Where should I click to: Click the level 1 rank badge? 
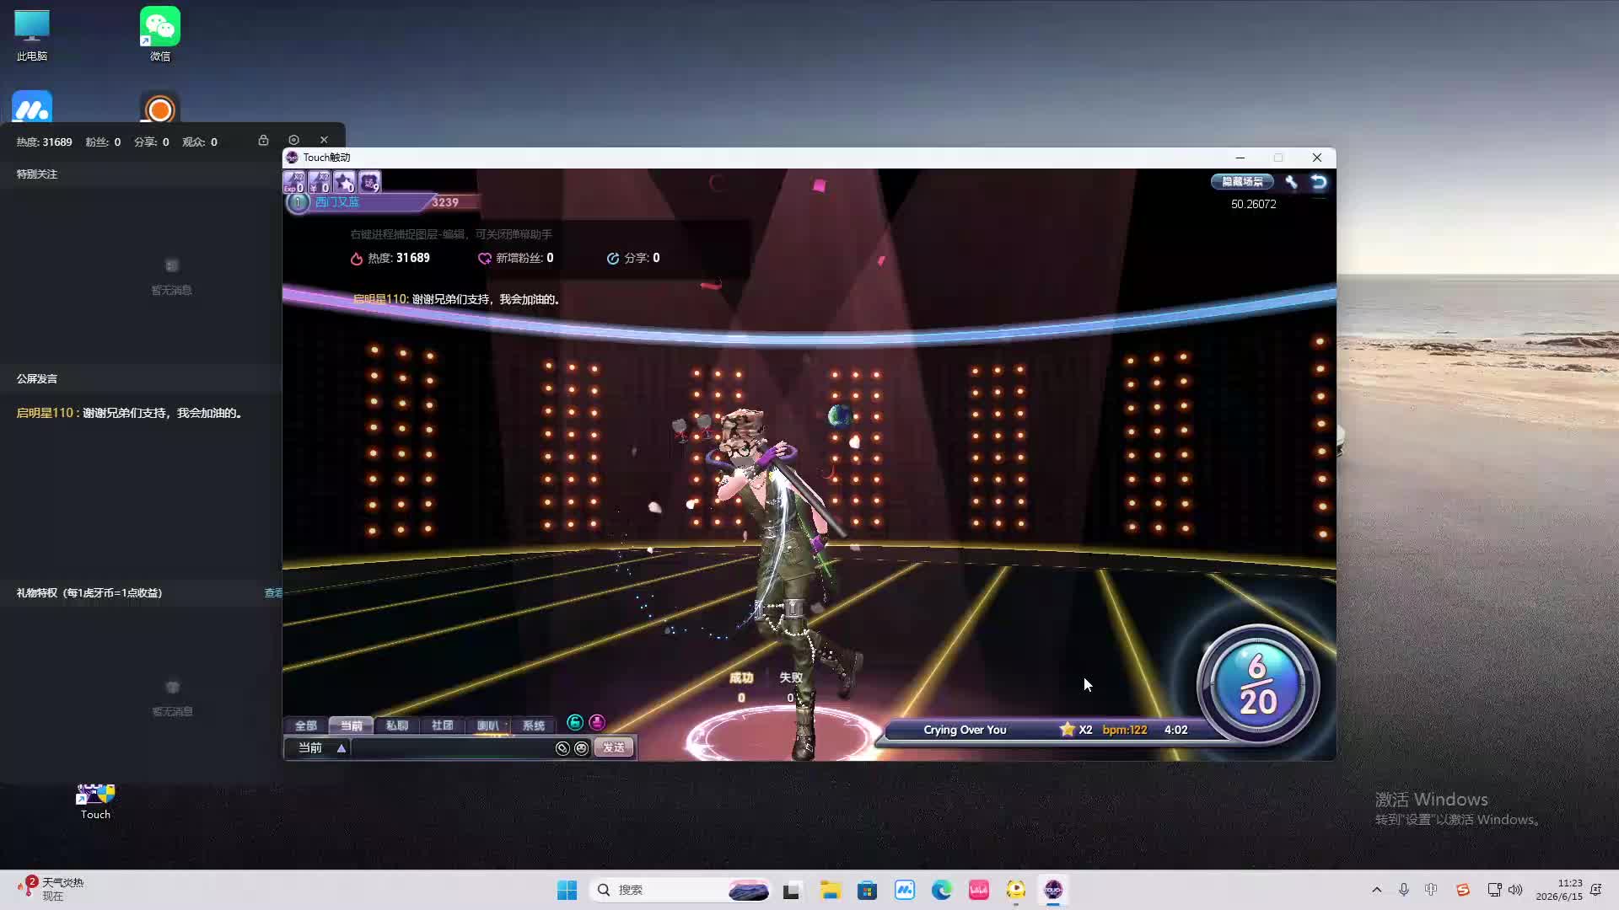tap(298, 202)
